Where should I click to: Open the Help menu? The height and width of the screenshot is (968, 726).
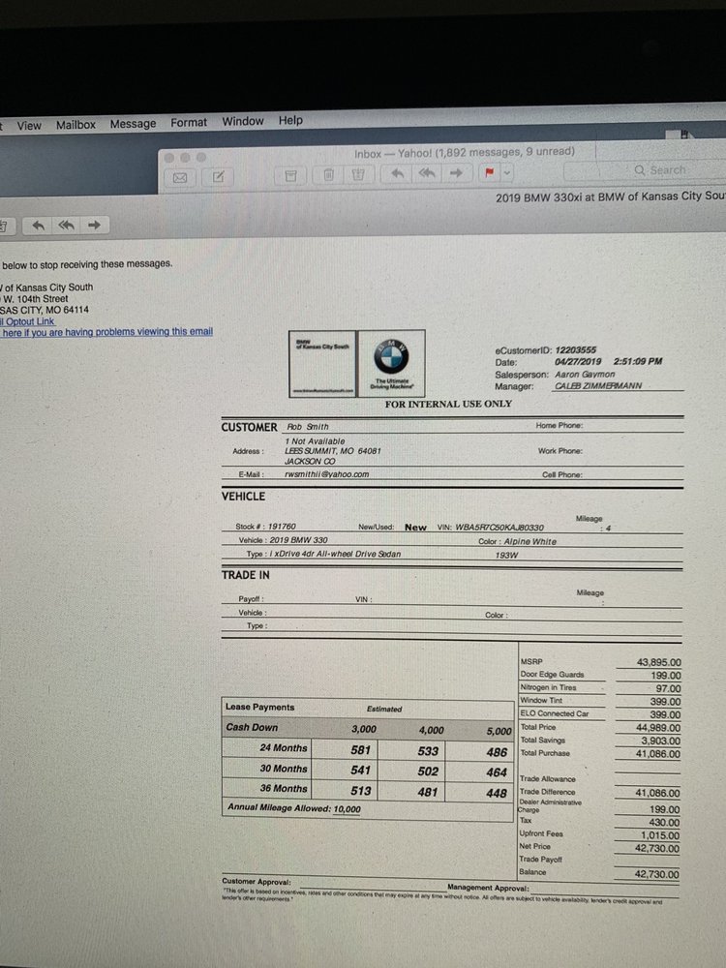tap(290, 121)
